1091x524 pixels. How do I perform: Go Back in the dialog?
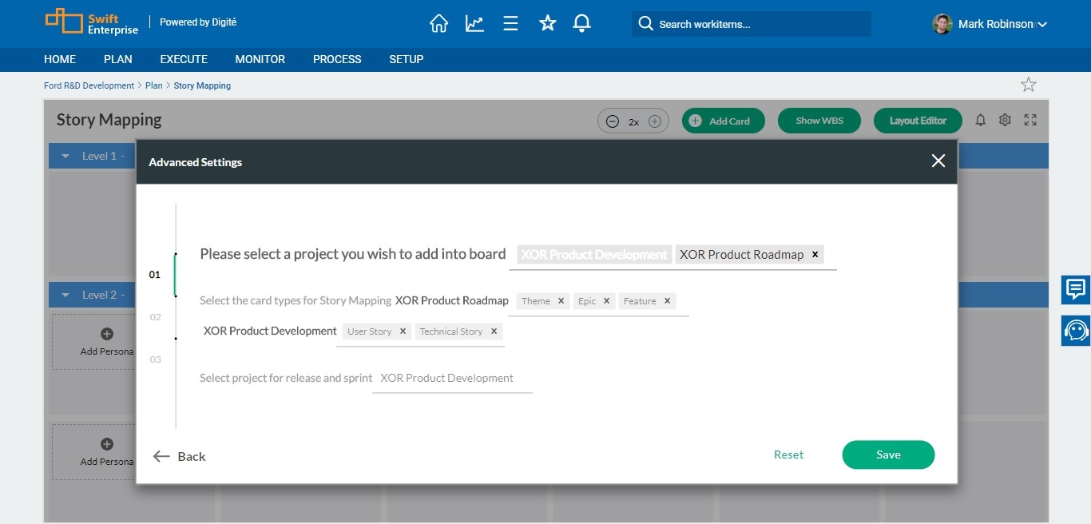[x=180, y=456]
